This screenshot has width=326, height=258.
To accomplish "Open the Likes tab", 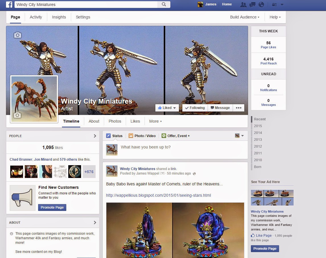I will tap(135, 121).
